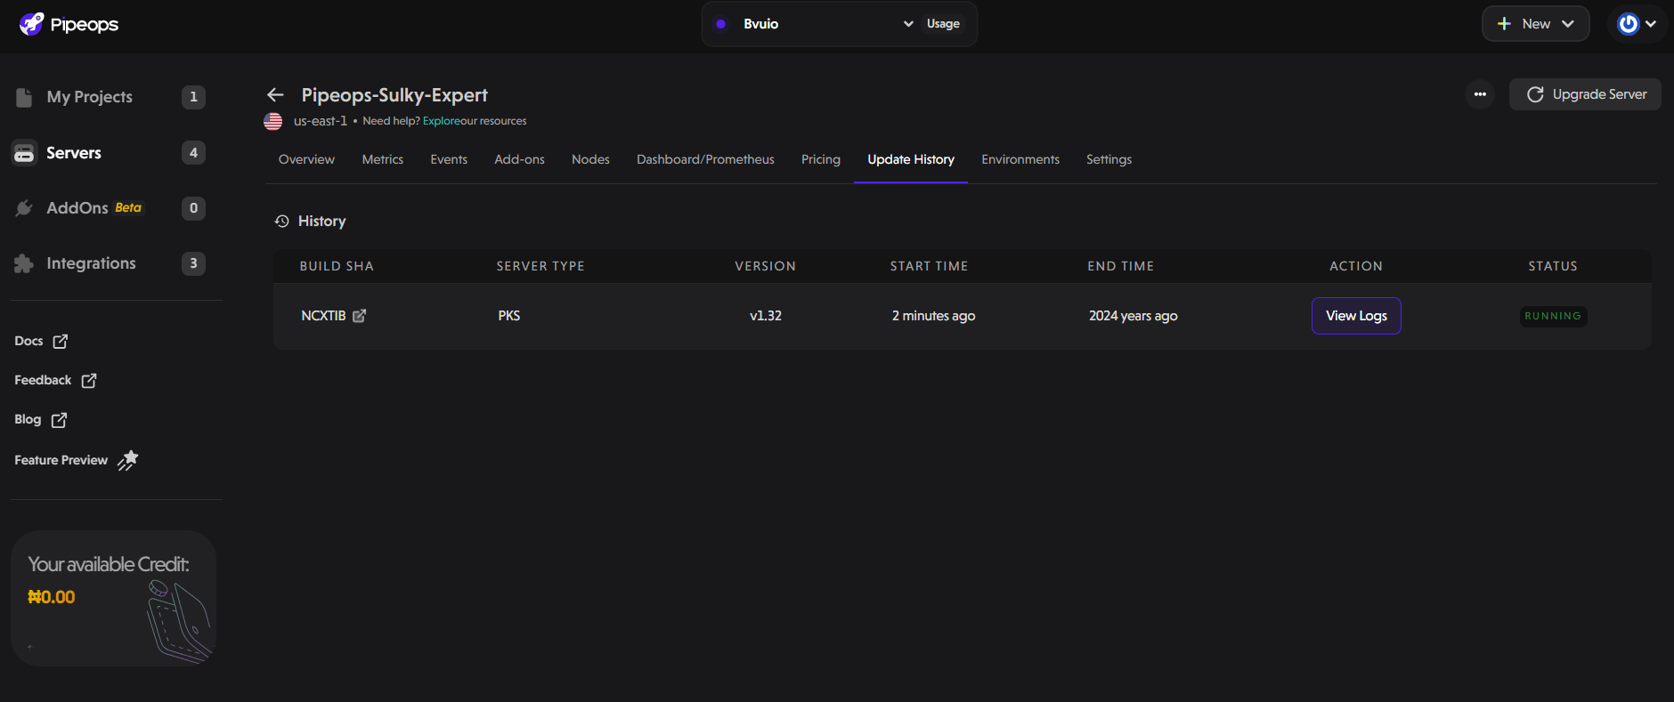Switch to the Overview tab
The width and height of the screenshot is (1674, 702).
click(x=306, y=159)
